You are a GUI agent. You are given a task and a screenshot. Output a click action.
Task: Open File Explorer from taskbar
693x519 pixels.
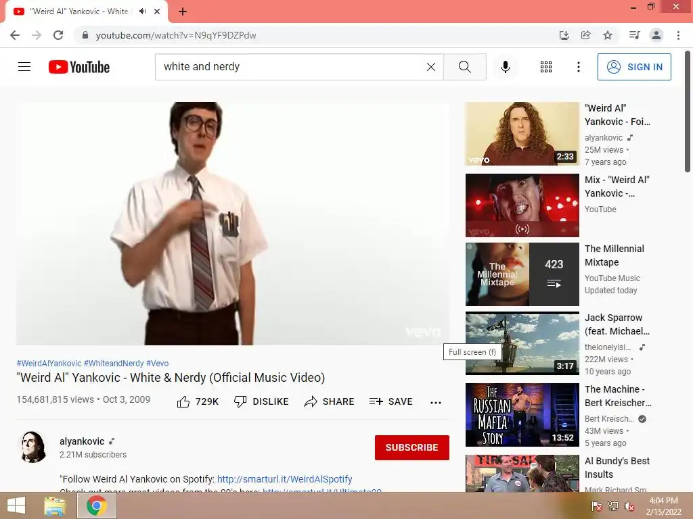(54, 505)
